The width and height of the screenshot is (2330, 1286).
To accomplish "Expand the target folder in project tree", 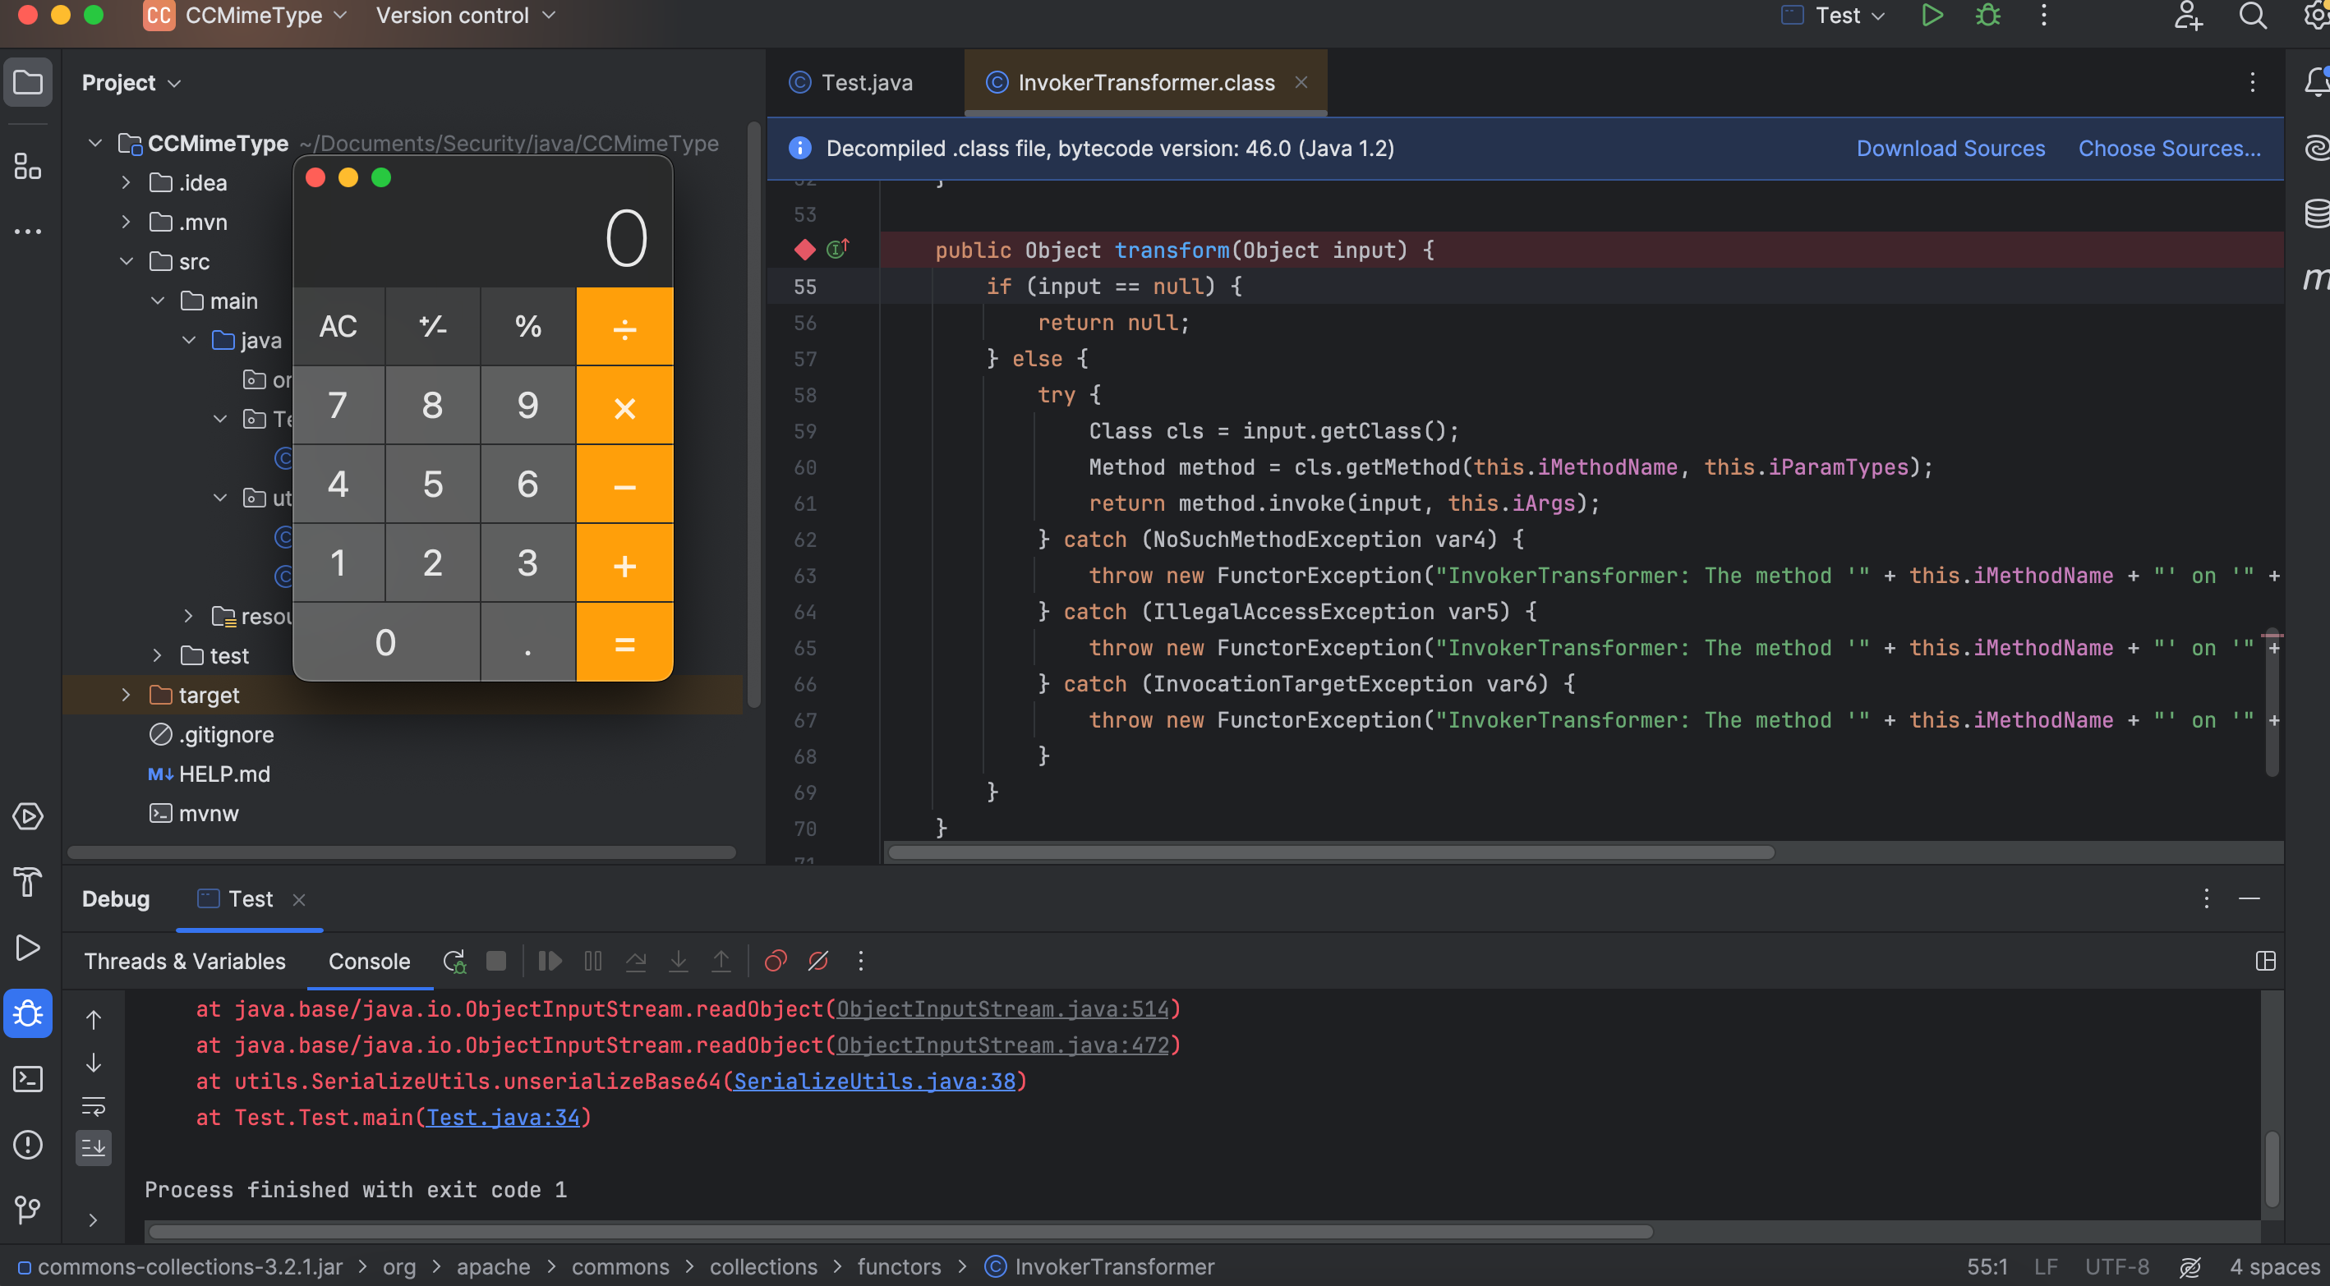I will pyautogui.click(x=126, y=695).
